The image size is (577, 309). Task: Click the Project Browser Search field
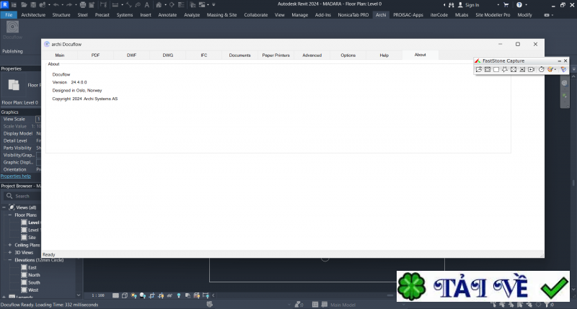[22, 196]
